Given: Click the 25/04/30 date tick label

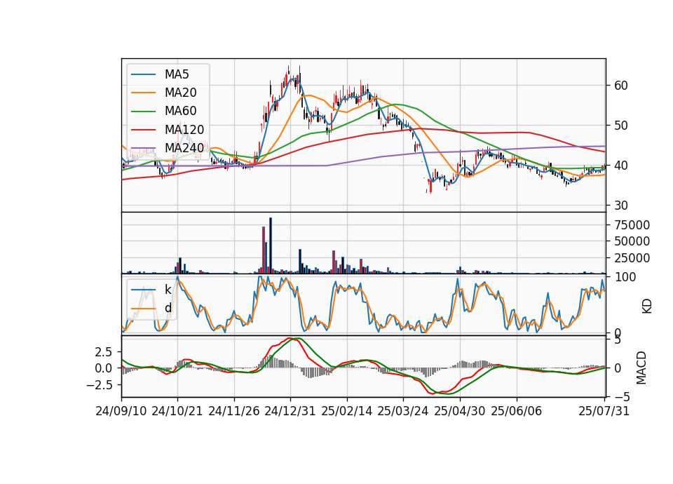Looking at the screenshot, I should 460,411.
